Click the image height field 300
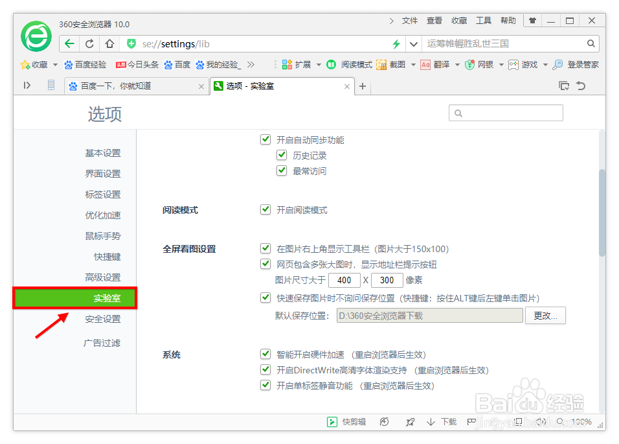This screenshot has width=619, height=444. pyautogui.click(x=387, y=280)
